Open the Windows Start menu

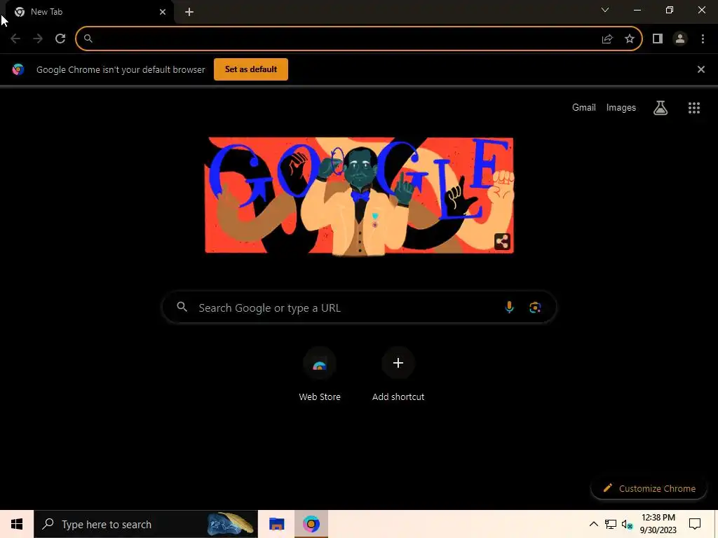[17, 524]
